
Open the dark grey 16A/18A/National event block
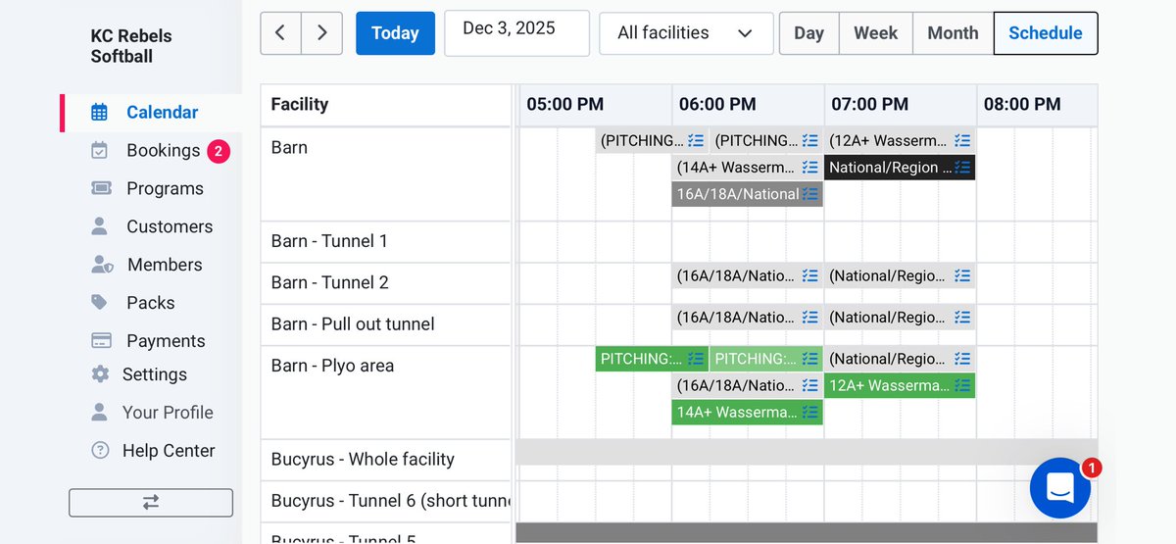click(x=747, y=194)
